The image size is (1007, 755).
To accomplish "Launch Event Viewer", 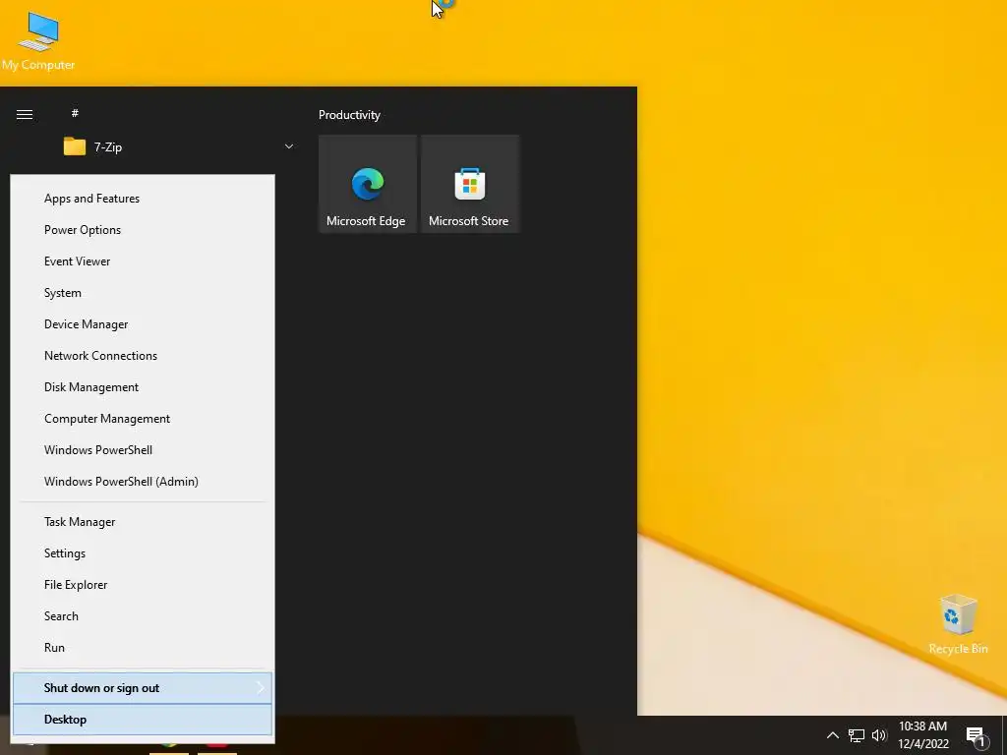I will click(x=143, y=261).
